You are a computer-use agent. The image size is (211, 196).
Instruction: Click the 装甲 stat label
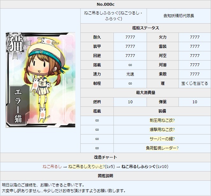97,47
